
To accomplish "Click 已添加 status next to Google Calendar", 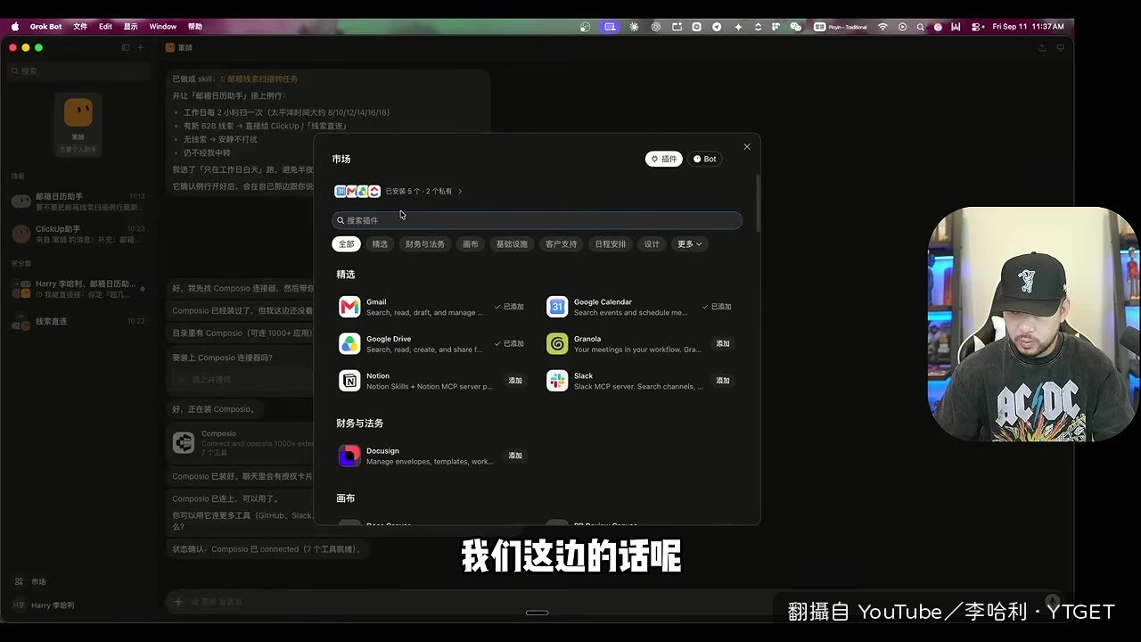I will pos(717,307).
